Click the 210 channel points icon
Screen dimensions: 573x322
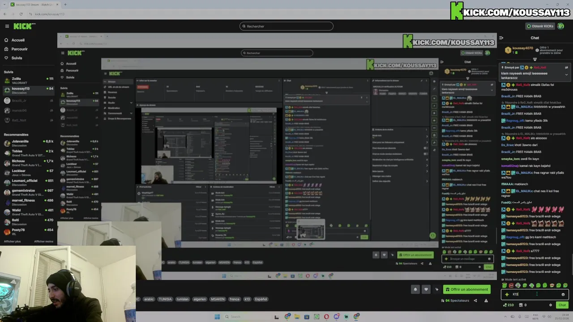click(x=508, y=305)
